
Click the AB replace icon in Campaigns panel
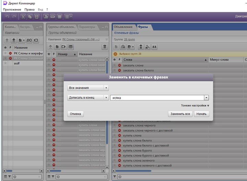click(29, 40)
